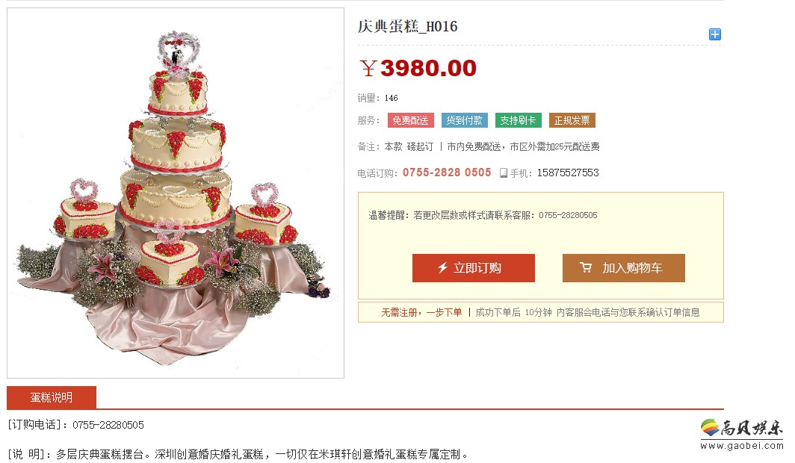Click the 货到付款 service tag
795x463 pixels.
(x=465, y=120)
